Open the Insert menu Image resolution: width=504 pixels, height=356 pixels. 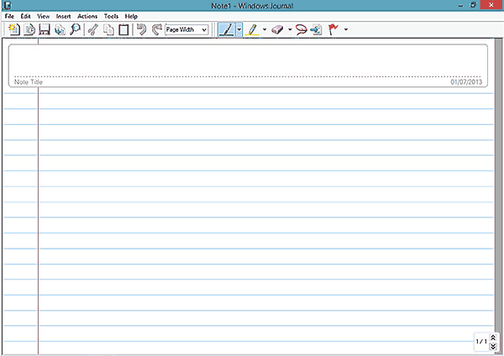(x=64, y=16)
